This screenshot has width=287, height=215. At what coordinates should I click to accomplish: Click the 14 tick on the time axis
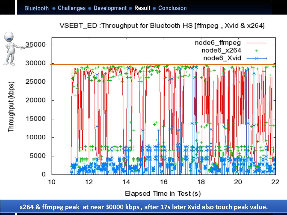tap(126, 182)
